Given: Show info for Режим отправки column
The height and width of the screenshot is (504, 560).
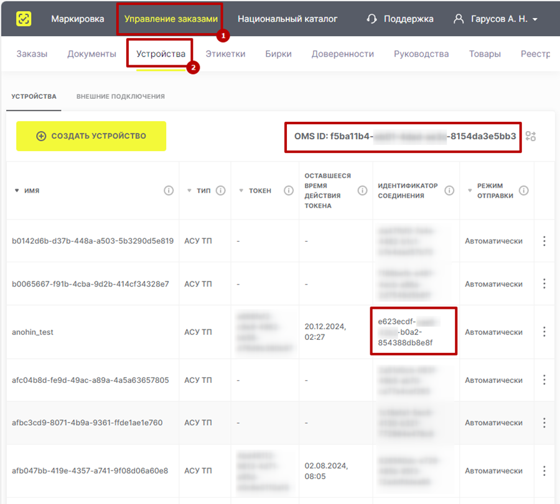Looking at the screenshot, I should tap(523, 190).
